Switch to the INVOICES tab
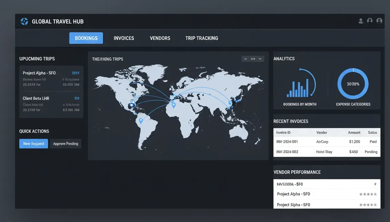390x222 pixels. (x=123, y=38)
